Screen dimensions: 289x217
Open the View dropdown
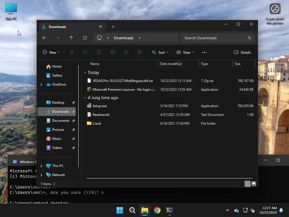click(185, 52)
